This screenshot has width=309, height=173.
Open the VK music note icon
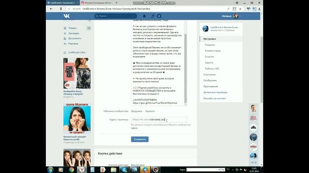[x=153, y=16]
